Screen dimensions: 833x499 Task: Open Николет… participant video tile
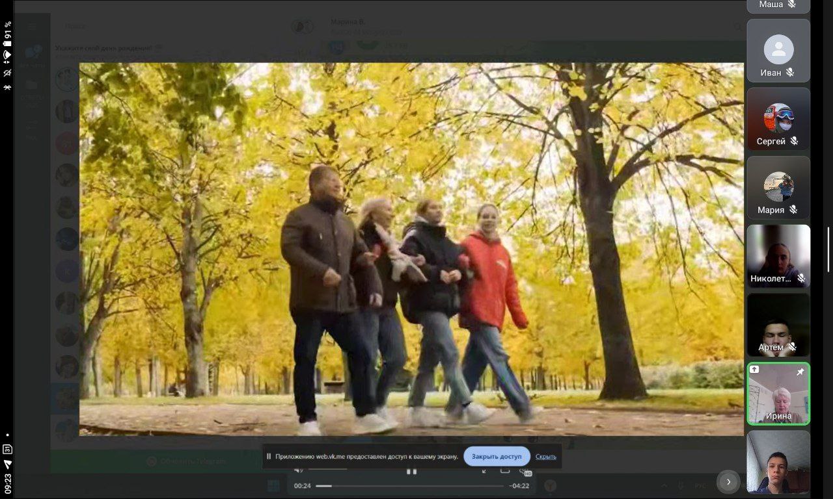[x=778, y=256]
